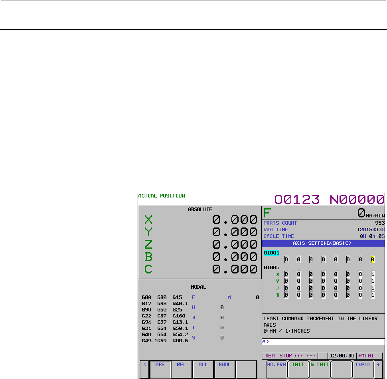Click the large green C axis letter
The height and width of the screenshot is (379, 387).
coord(148,269)
